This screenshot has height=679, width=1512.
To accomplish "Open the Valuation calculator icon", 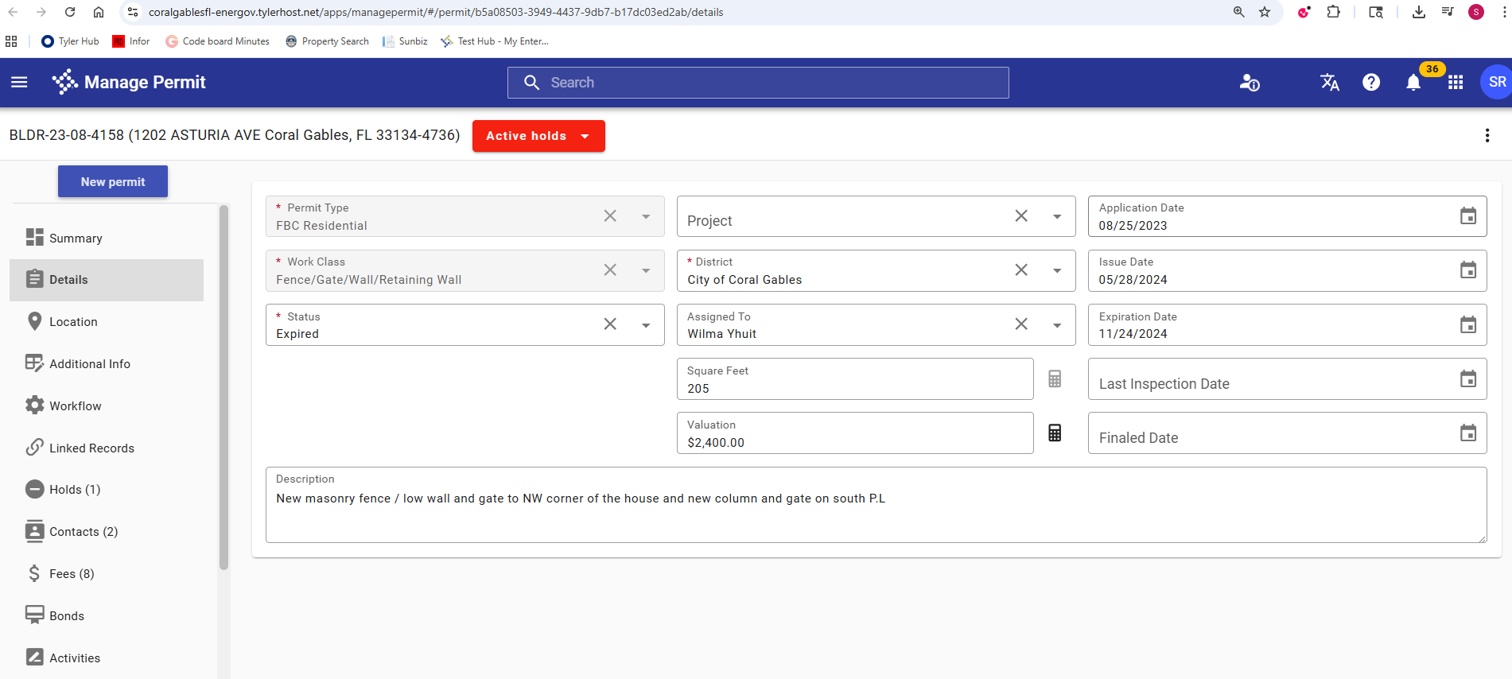I will click(x=1055, y=433).
